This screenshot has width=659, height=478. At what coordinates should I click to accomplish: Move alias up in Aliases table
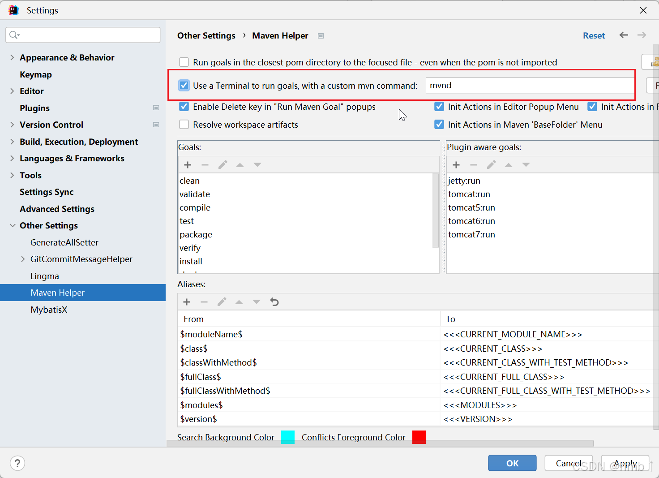[x=239, y=302]
